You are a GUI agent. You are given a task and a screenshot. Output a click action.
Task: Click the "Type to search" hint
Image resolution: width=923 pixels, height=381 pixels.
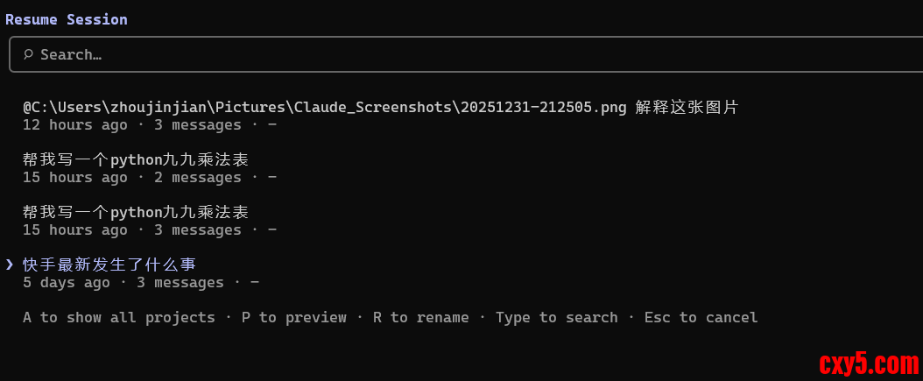(556, 317)
